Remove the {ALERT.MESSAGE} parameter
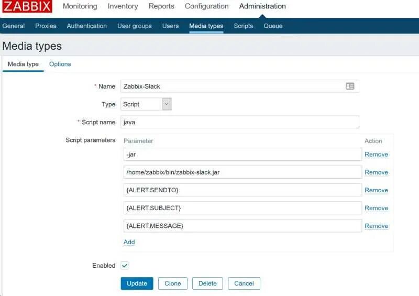Viewport: 419px width, 296px height. tap(376, 226)
